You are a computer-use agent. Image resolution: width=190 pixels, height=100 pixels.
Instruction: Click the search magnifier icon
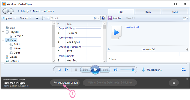(95, 18)
